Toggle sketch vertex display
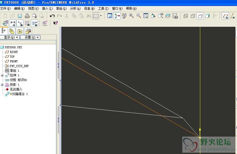Viewport: 237px width, 154px height. click(x=35, y=23)
